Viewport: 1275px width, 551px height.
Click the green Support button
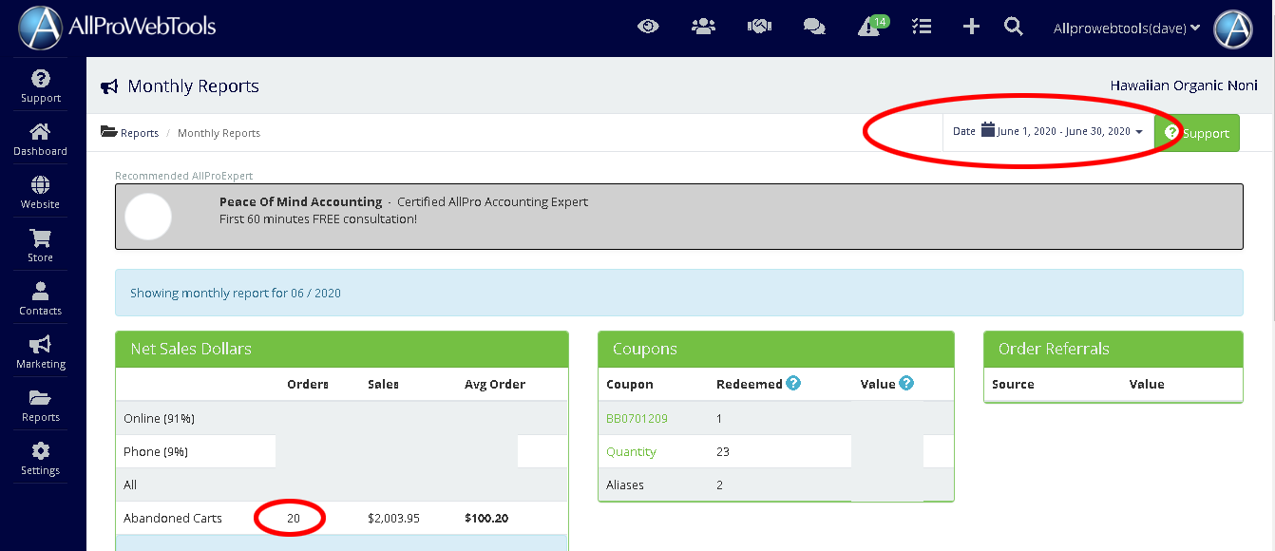pyautogui.click(x=1197, y=133)
